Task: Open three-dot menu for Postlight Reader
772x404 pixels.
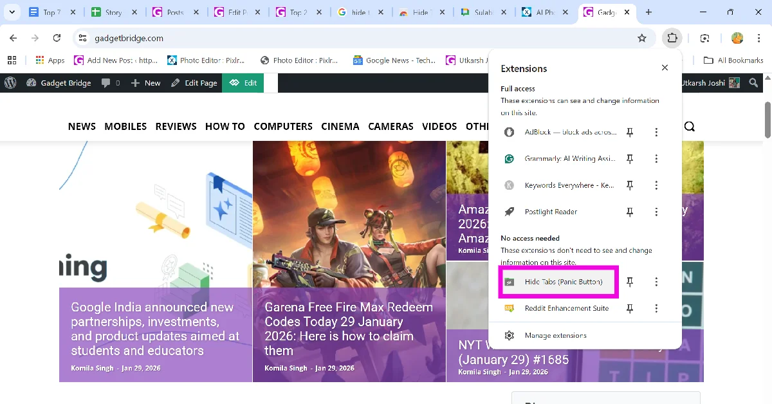Action: pyautogui.click(x=656, y=211)
